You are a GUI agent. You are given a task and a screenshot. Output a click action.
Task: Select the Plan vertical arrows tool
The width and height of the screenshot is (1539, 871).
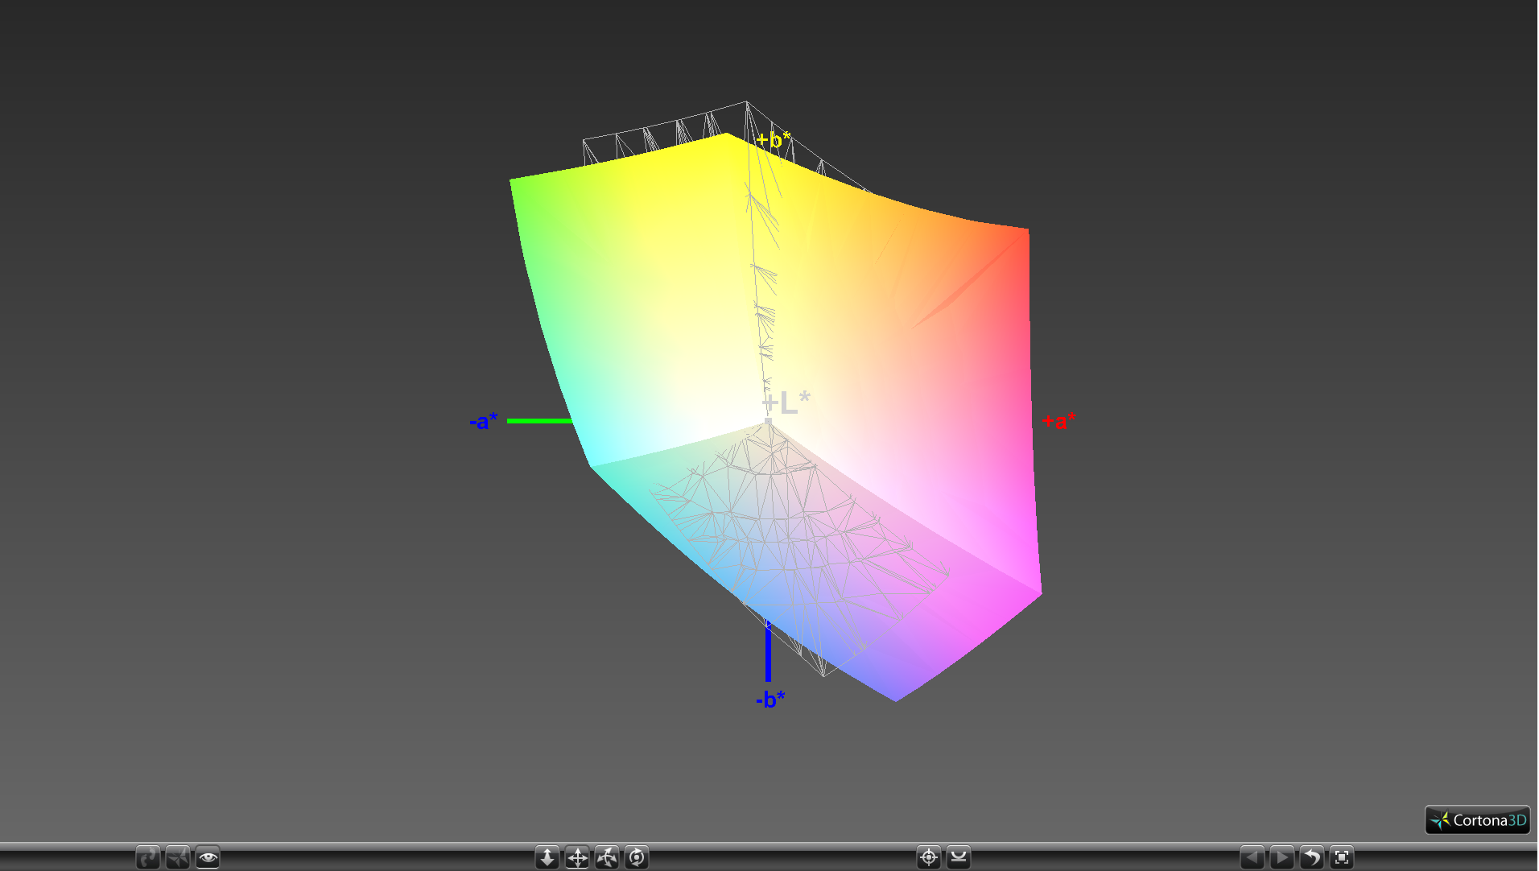click(x=547, y=858)
